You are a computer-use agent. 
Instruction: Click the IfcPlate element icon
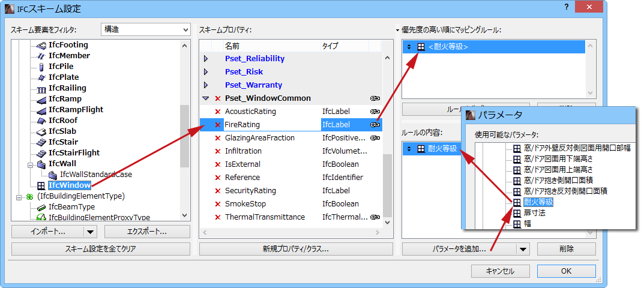click(41, 77)
